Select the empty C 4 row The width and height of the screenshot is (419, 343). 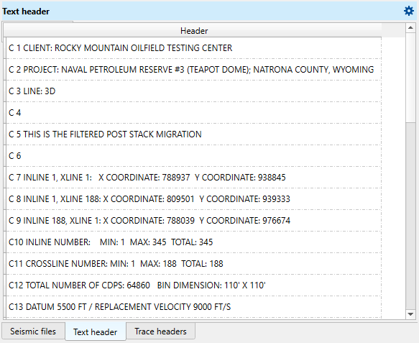[x=193, y=113]
